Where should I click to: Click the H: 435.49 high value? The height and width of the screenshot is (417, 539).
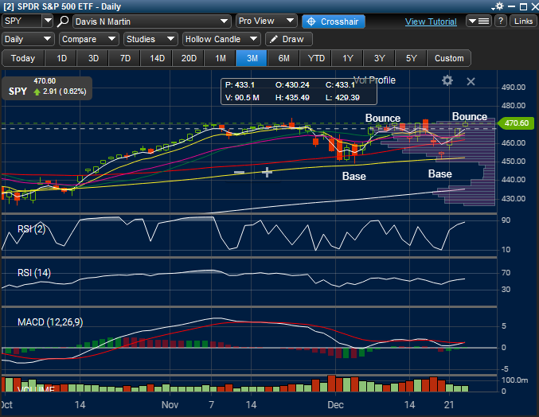(x=292, y=98)
